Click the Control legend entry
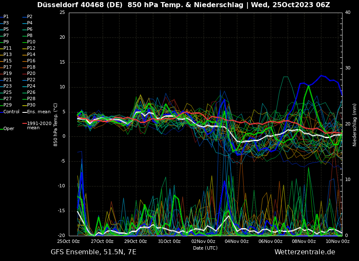359x261 pixels. click(11, 112)
